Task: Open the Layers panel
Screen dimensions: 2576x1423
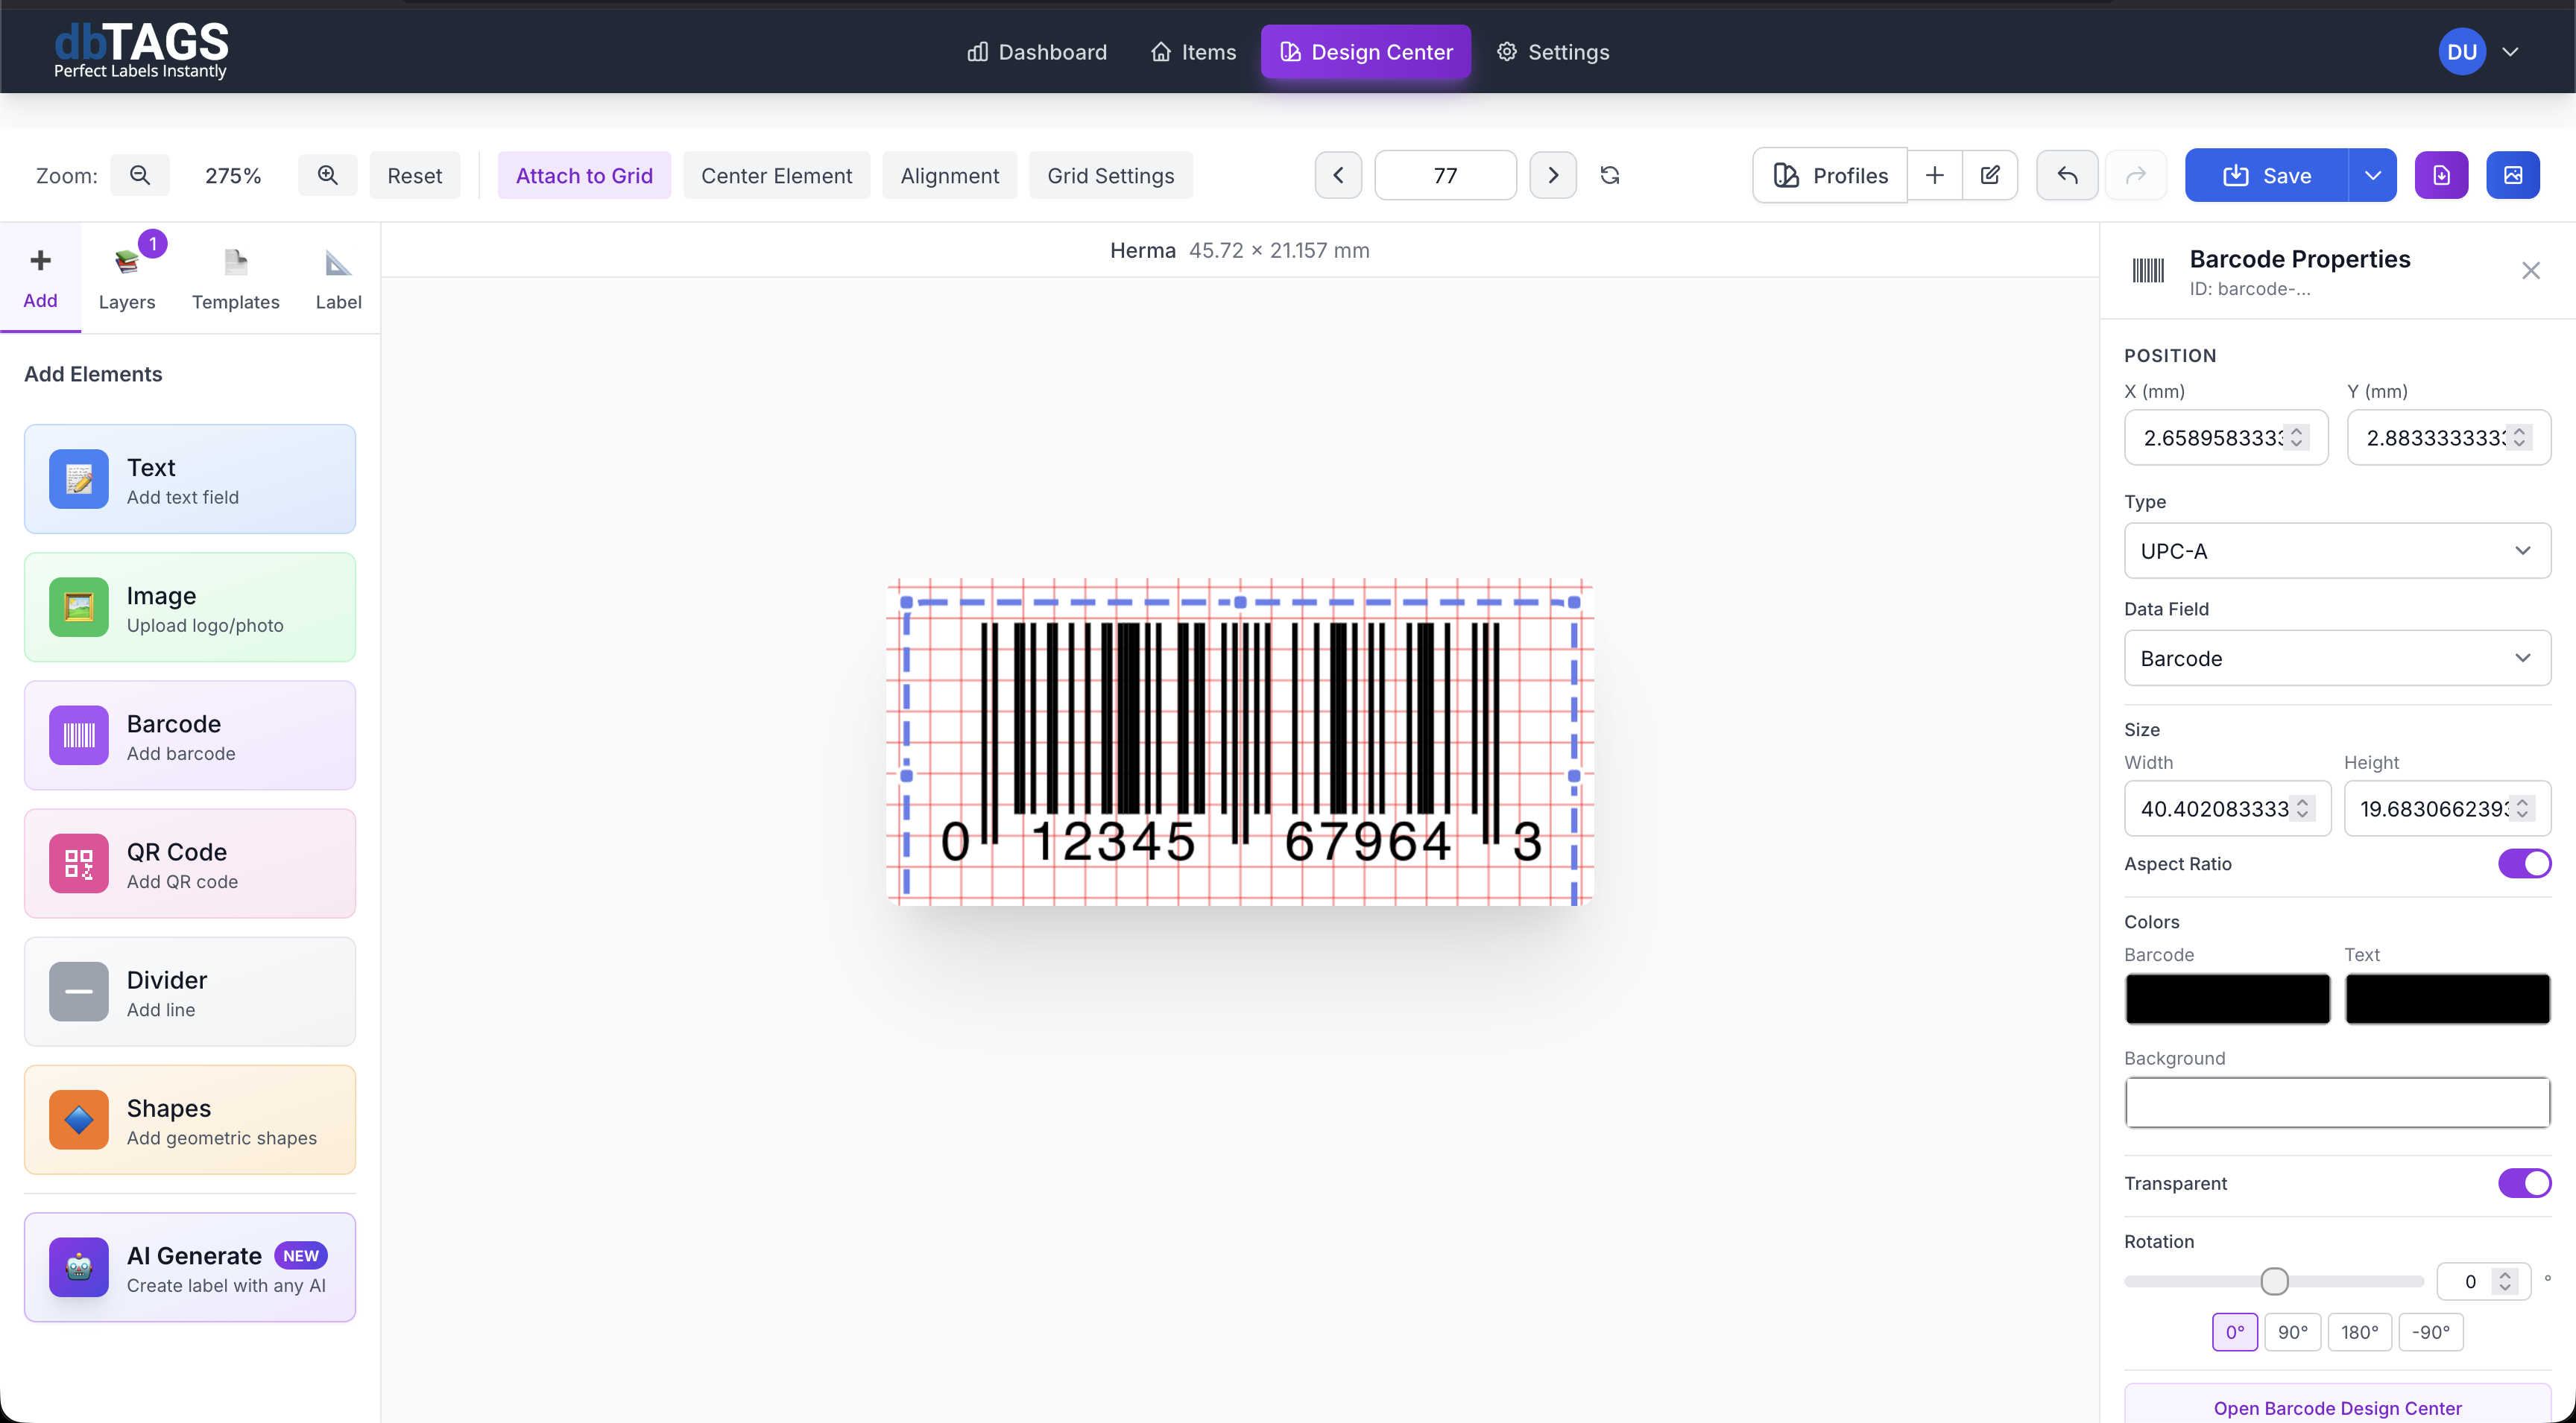Action: [x=127, y=276]
